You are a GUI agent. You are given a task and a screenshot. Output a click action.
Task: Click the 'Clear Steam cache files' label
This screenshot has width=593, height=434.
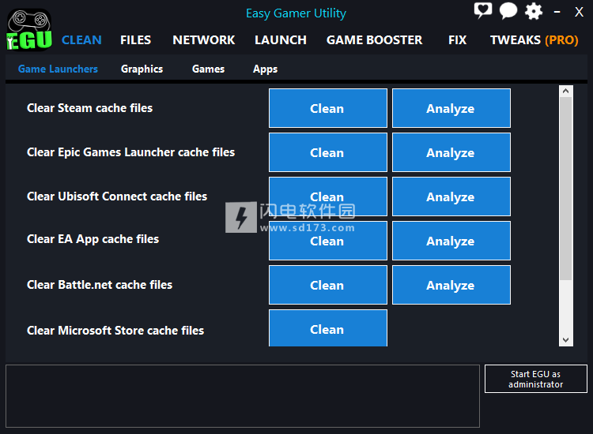(89, 108)
